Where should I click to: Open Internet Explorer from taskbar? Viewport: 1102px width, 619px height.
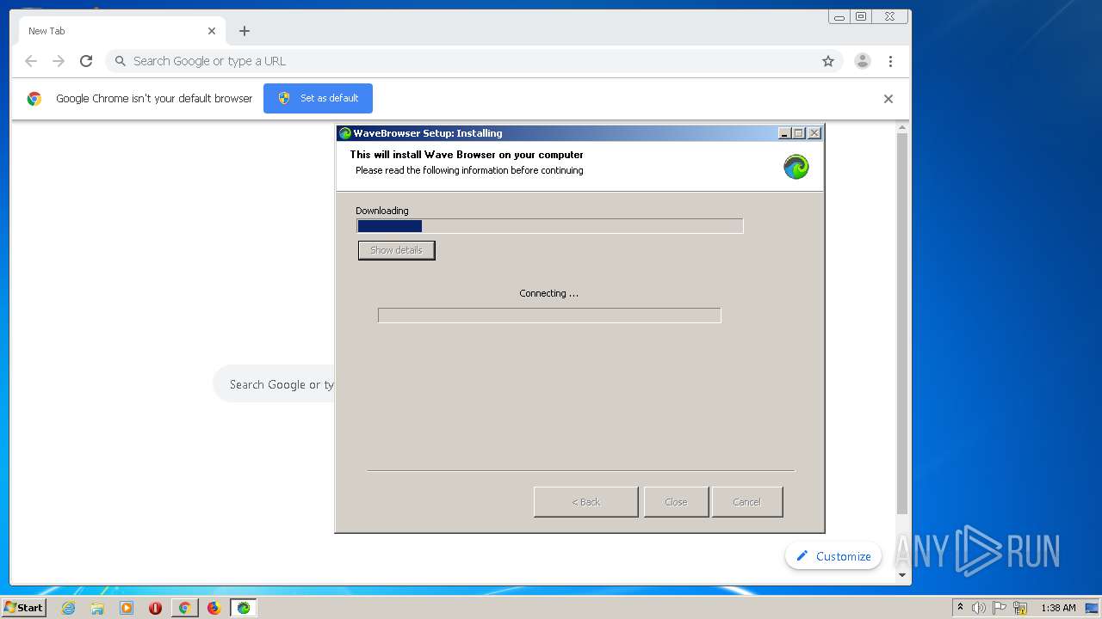(x=69, y=608)
